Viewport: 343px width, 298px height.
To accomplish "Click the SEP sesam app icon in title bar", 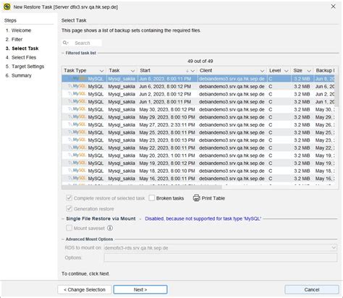I will 7,7.
